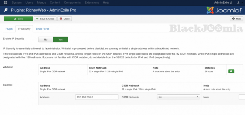Click the Blacklist Address input field

point(97,97)
